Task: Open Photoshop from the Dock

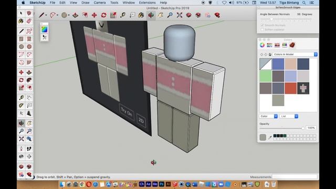Action: coord(162,184)
